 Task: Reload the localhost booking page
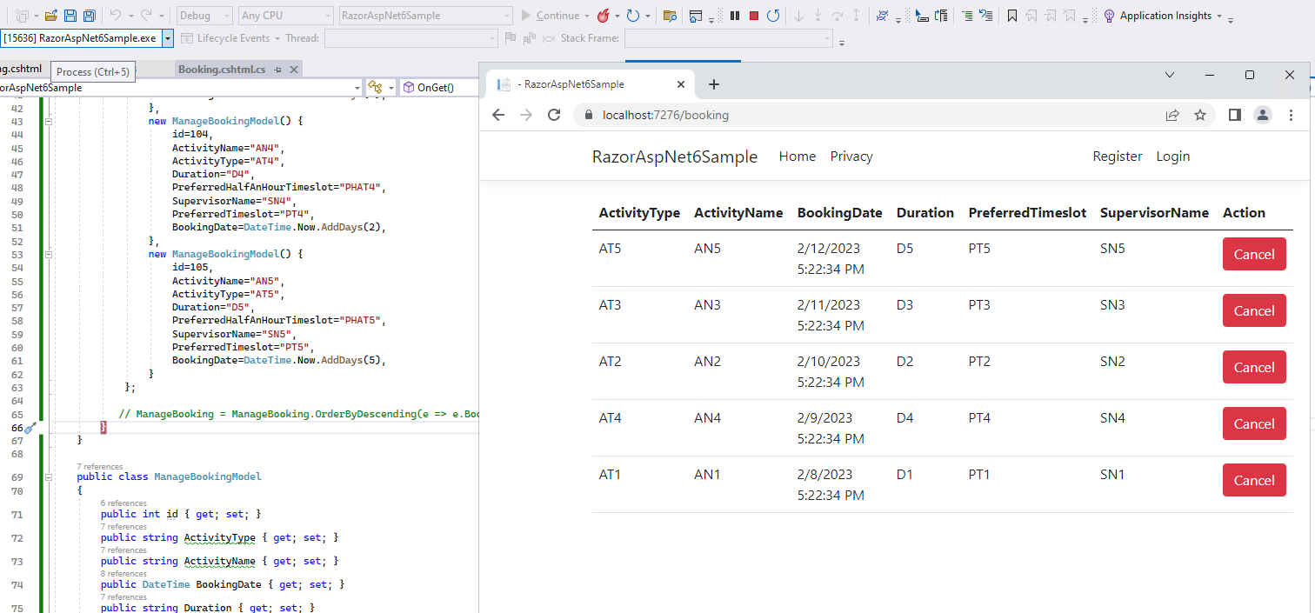[554, 115]
